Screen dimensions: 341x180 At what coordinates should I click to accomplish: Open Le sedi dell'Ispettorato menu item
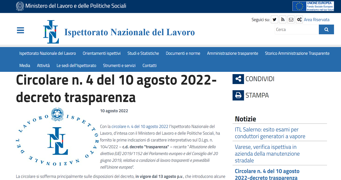pyautogui.click(x=76, y=66)
